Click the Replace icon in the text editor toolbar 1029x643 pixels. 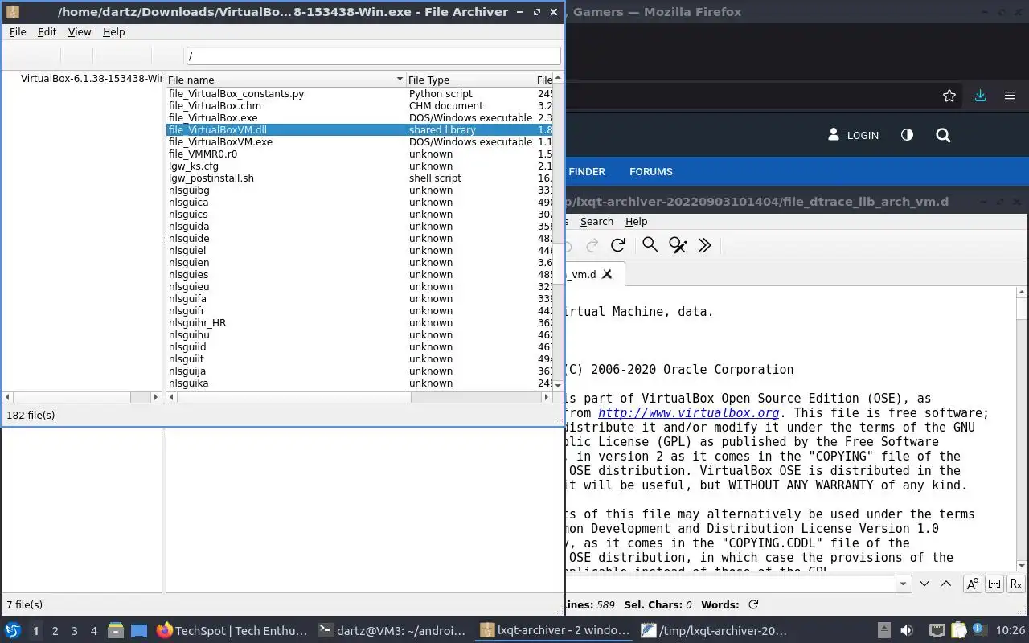pos(678,245)
